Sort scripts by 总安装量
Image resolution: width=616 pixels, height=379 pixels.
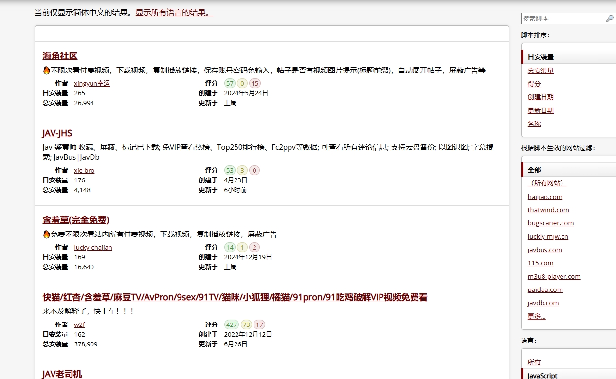[541, 71]
